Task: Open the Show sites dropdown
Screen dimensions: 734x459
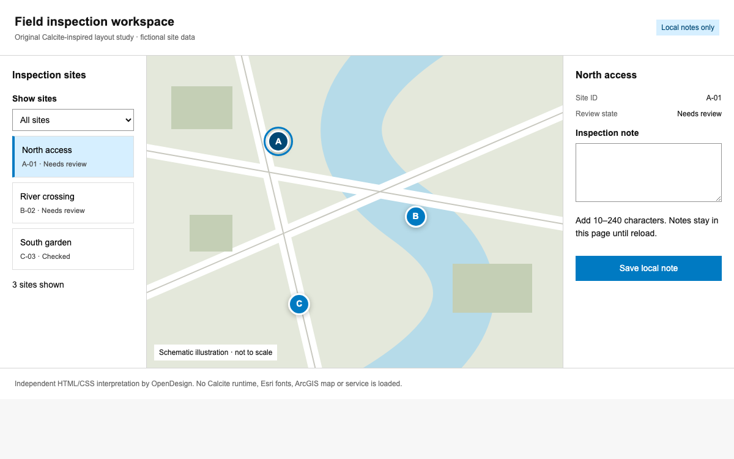Action: [x=73, y=120]
